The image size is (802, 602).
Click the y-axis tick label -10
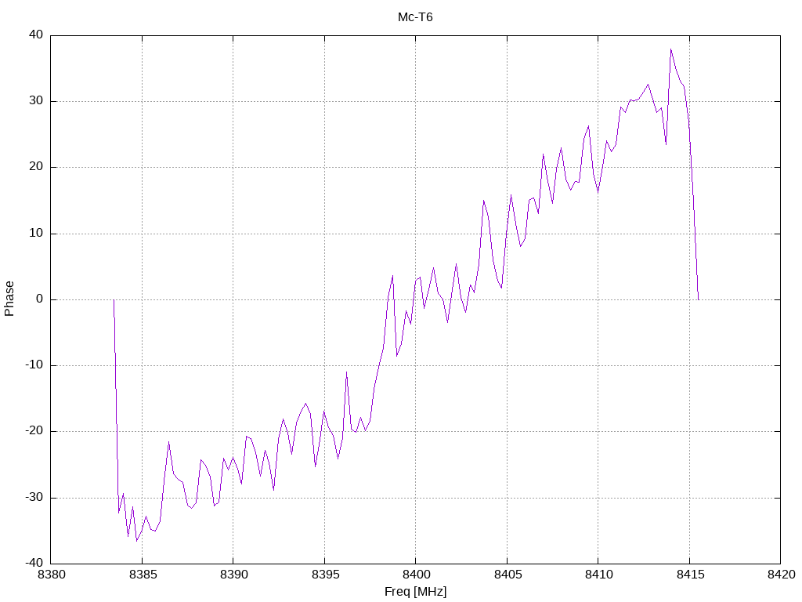coord(34,365)
